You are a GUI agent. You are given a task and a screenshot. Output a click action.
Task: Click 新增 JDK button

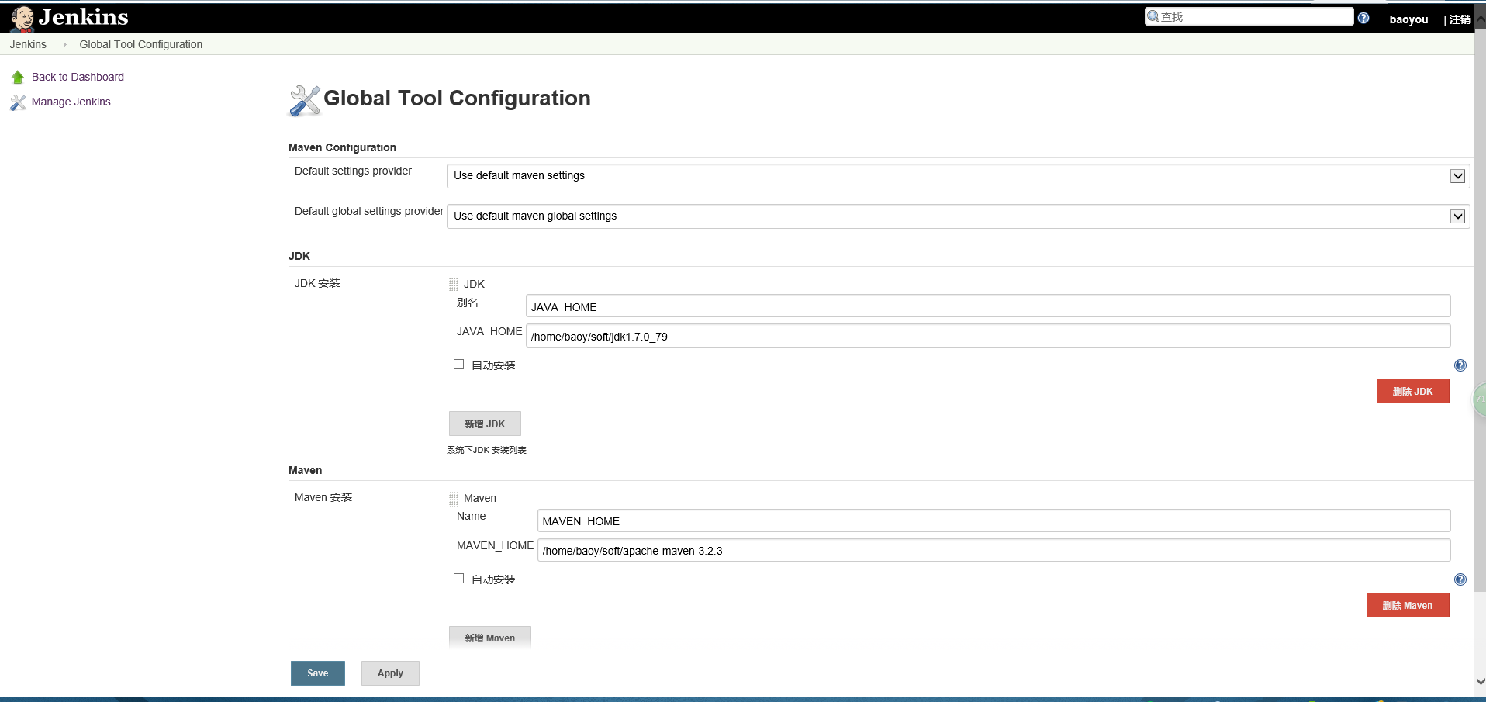[x=485, y=424]
